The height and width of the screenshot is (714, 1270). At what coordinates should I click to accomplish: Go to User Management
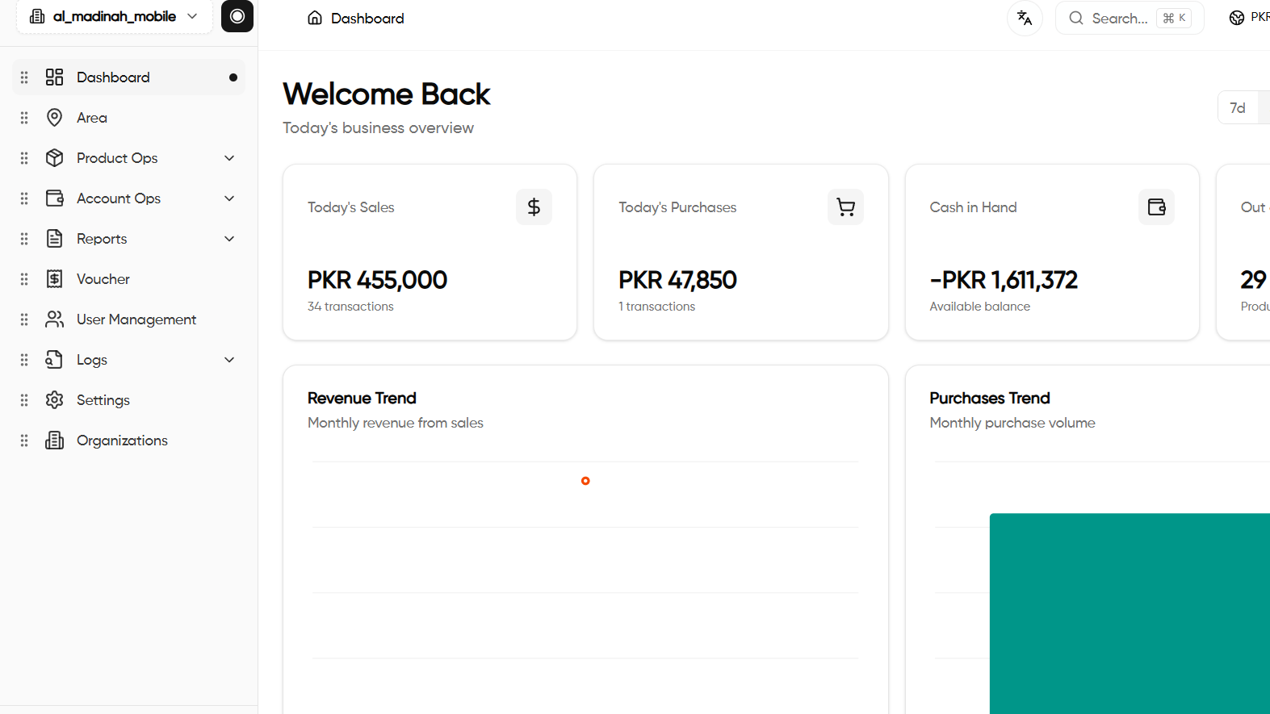(136, 319)
